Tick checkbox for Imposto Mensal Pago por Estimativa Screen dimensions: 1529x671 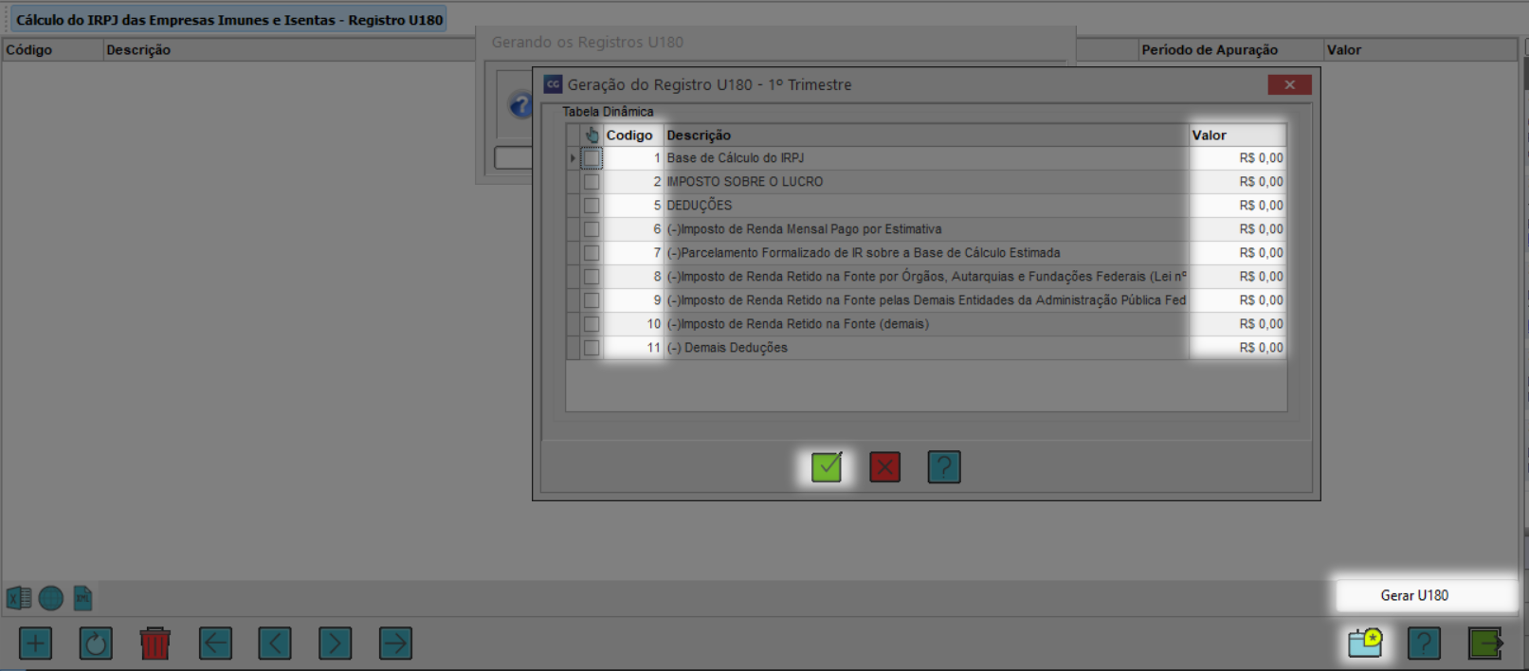coord(592,229)
